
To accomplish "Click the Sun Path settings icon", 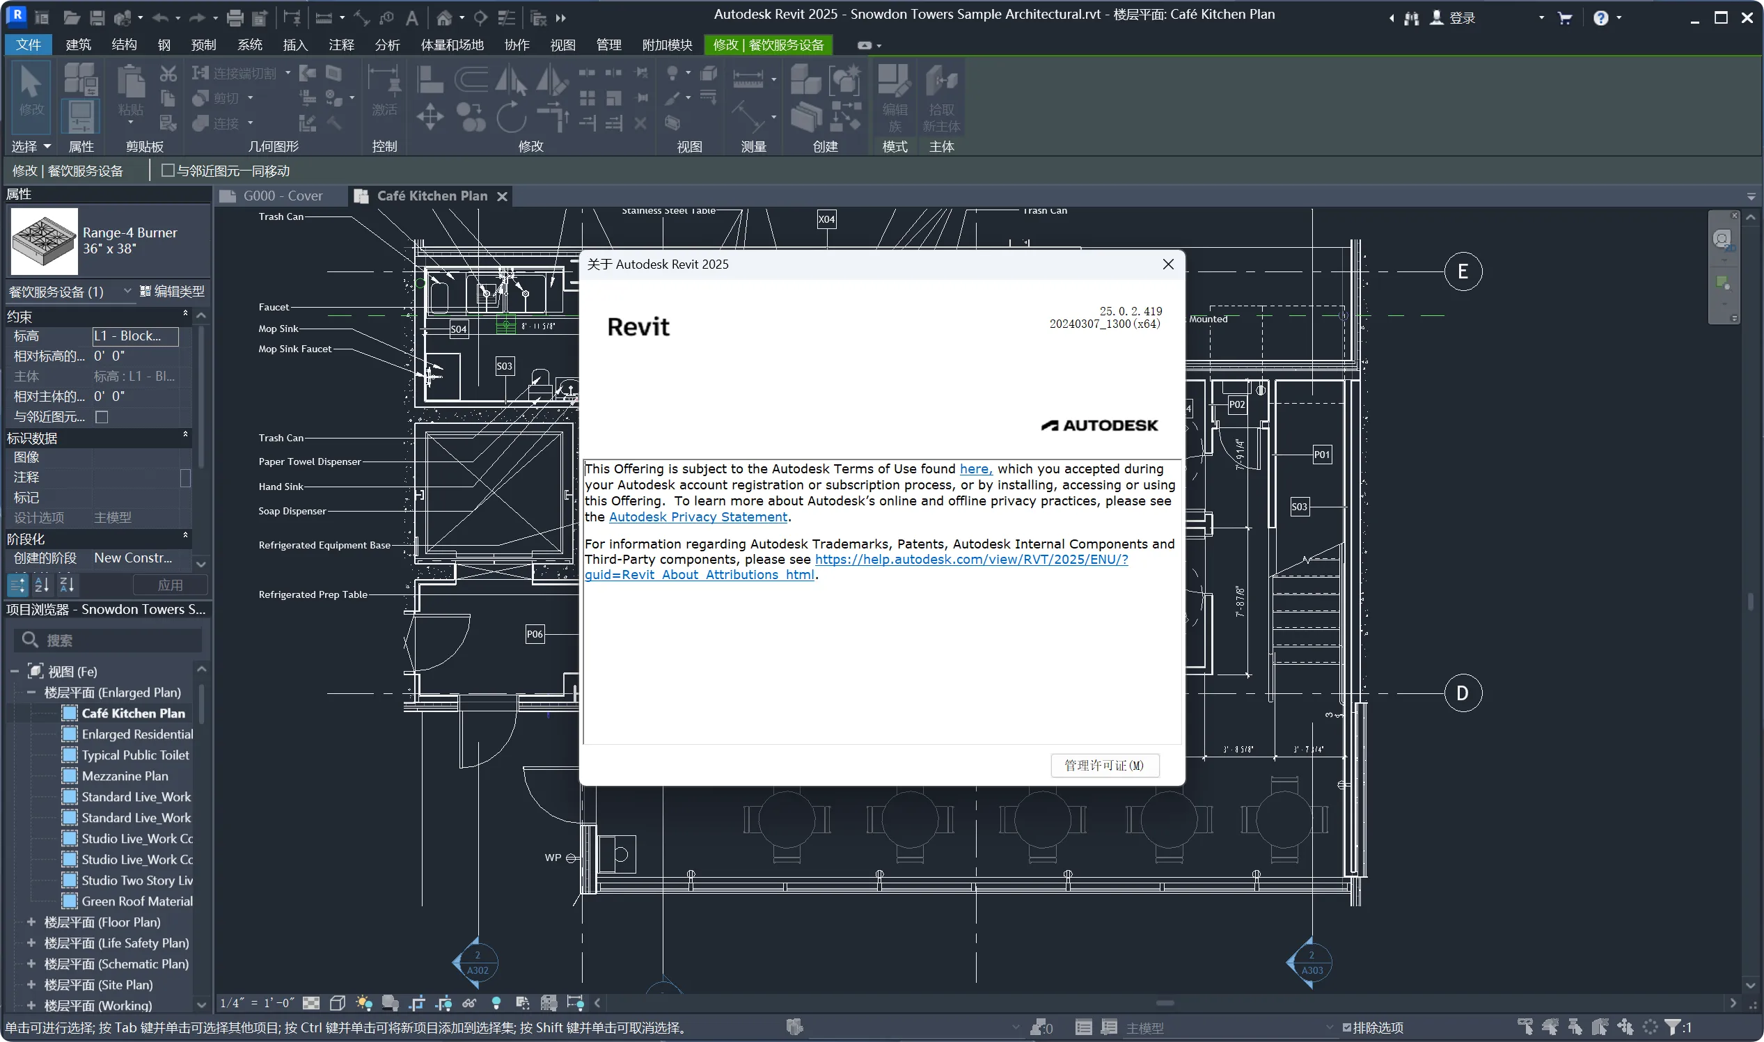I will 364,1003.
